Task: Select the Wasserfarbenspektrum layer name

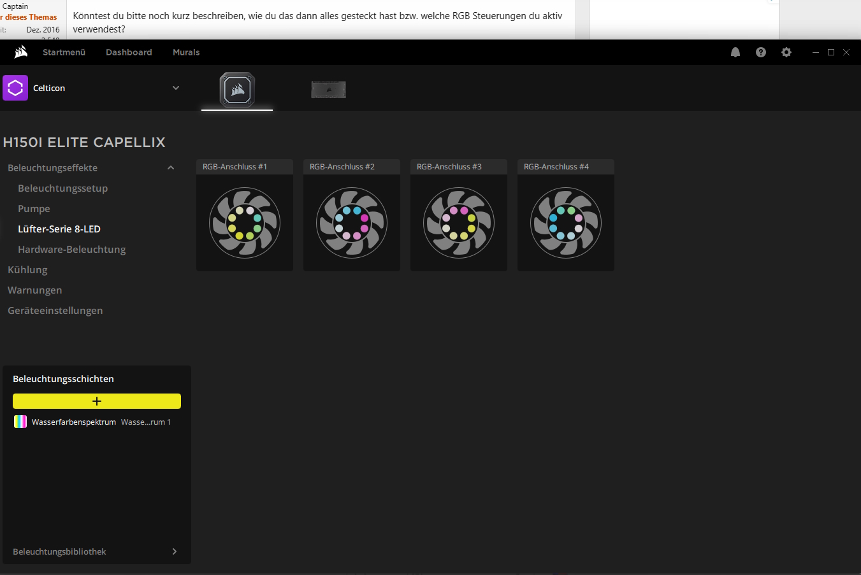Action: [74, 422]
